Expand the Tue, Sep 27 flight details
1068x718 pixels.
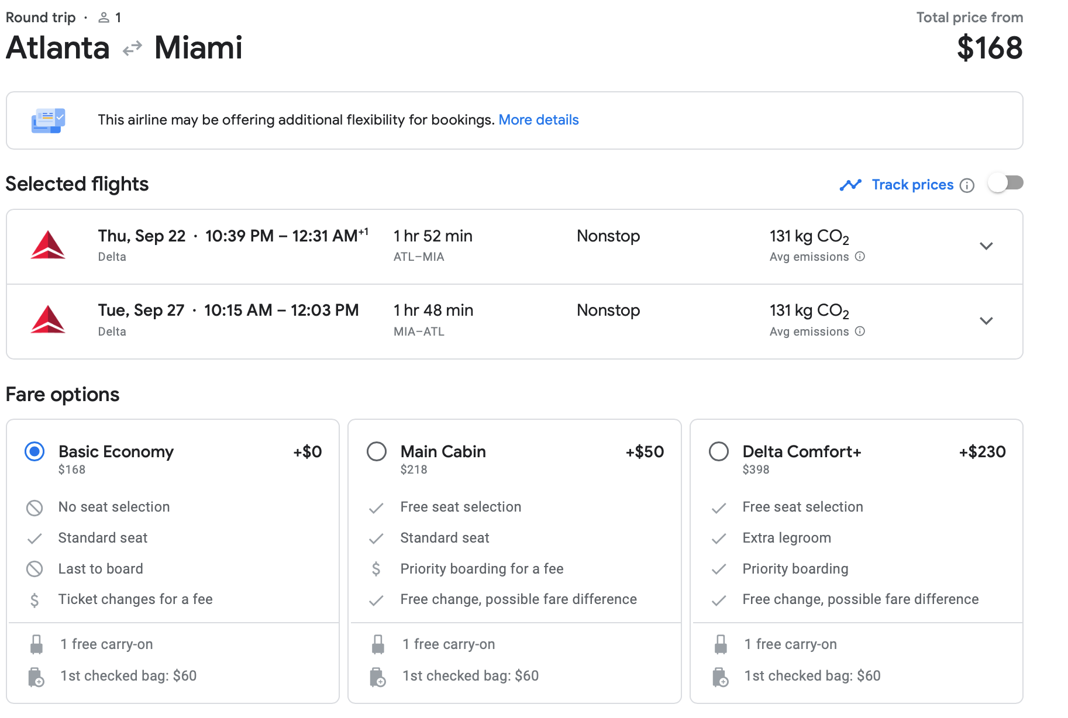(986, 321)
